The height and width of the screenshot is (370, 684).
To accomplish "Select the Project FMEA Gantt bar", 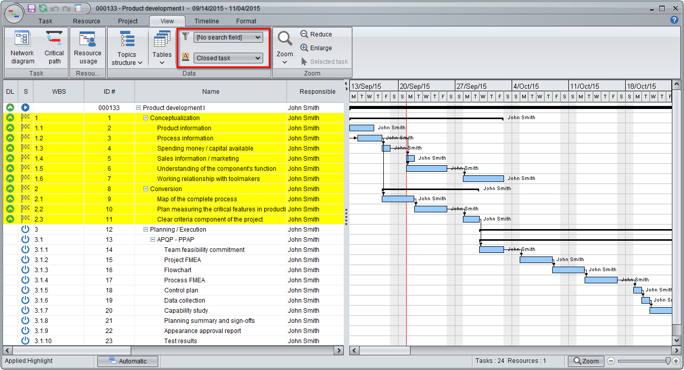I will (x=536, y=260).
